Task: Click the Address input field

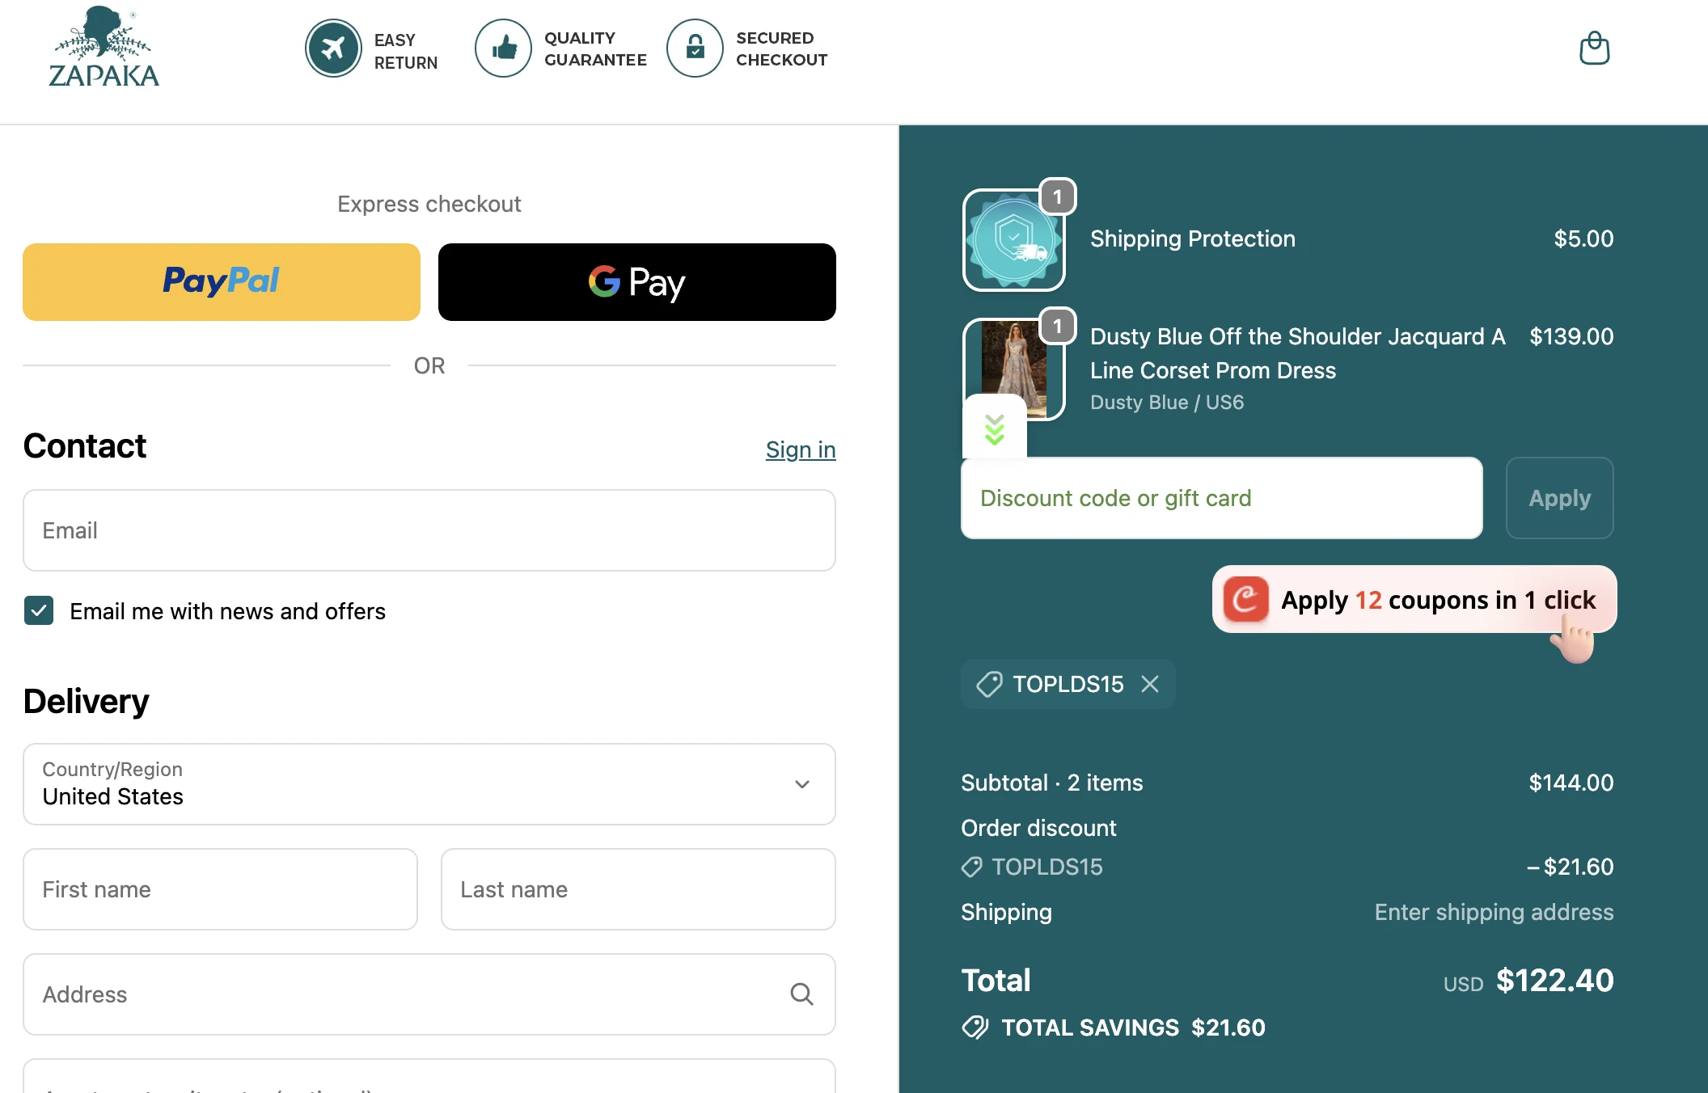Action: pos(429,994)
